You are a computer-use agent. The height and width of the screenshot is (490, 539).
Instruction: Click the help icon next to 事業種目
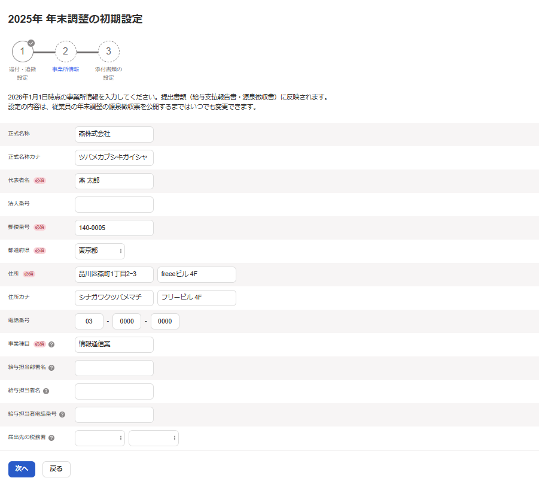click(x=51, y=344)
